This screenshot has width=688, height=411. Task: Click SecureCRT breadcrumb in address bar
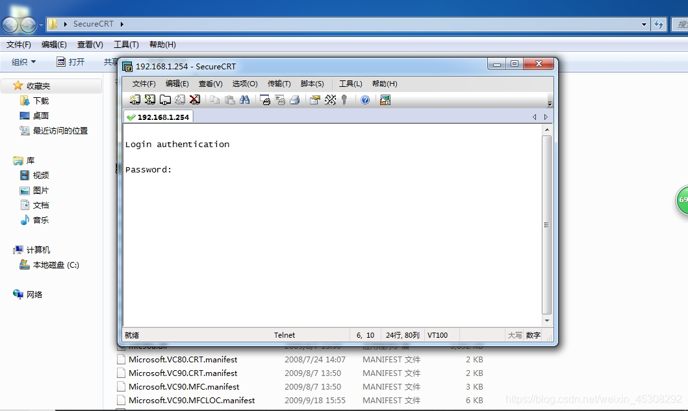[94, 24]
